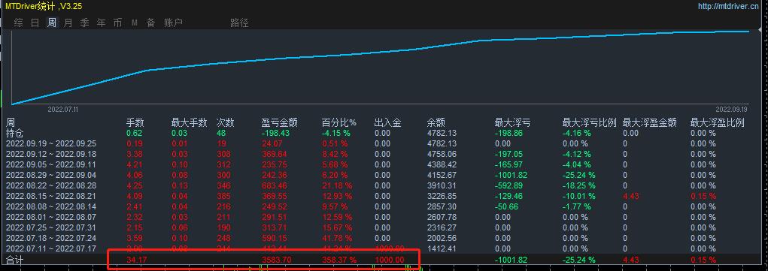The image size is (768, 271).
Task: Click the balance value 3226.85
Action: (x=442, y=196)
